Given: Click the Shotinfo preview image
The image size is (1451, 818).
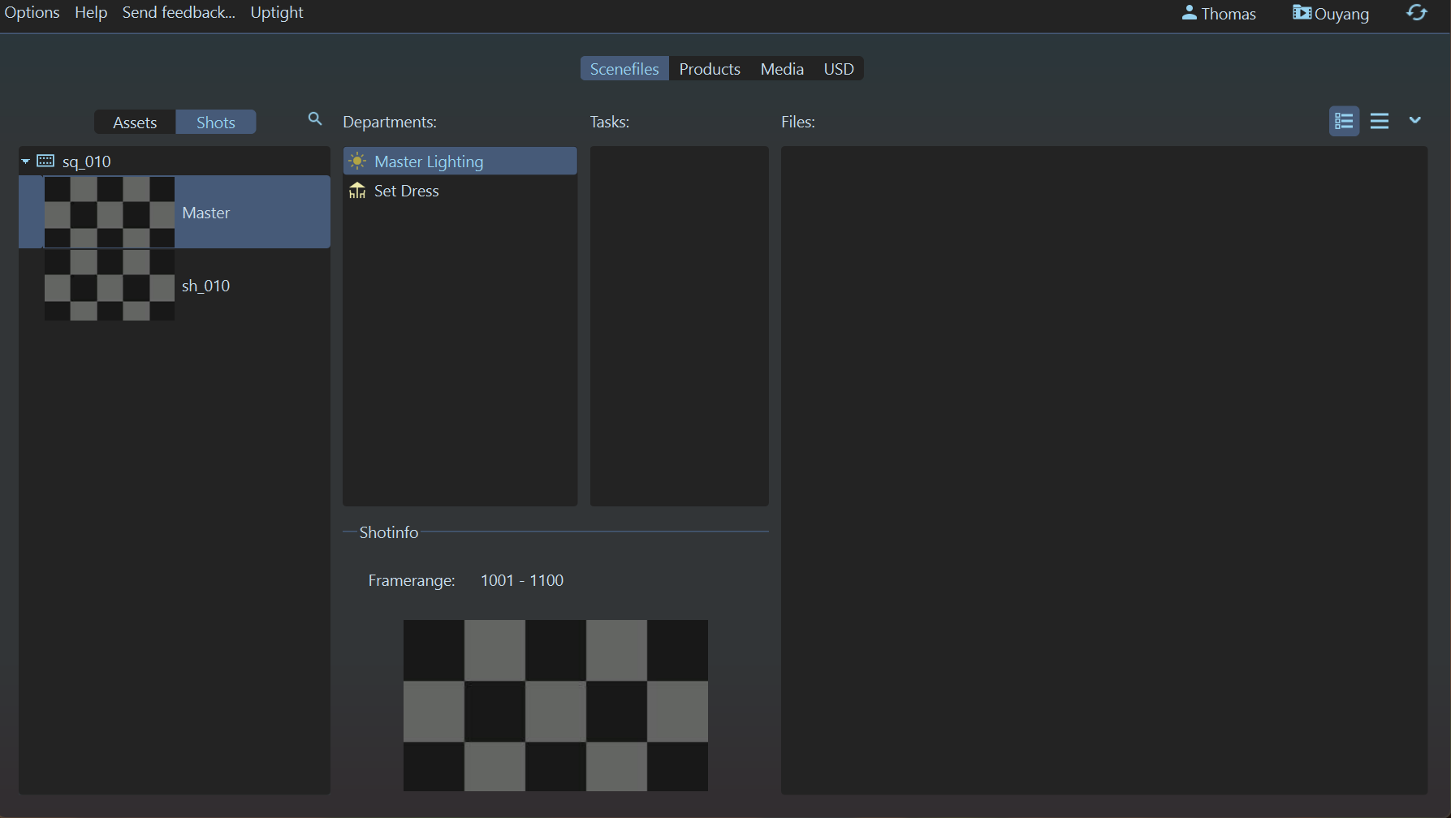Looking at the screenshot, I should [555, 705].
